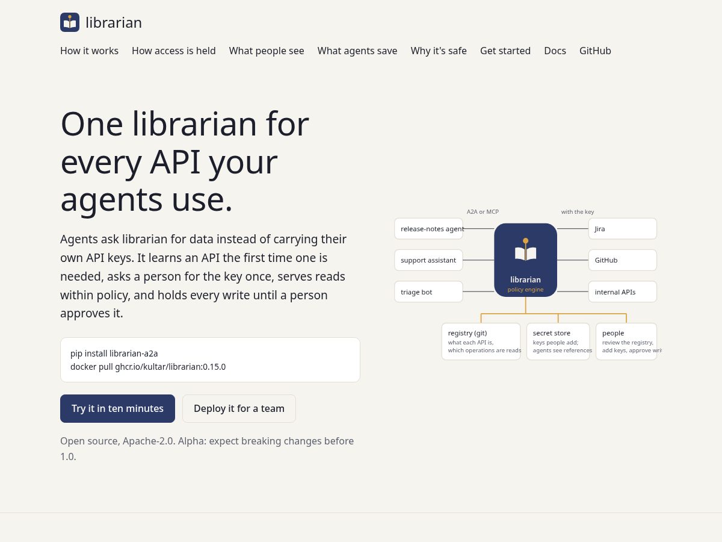
Task: Click the librarian book logo icon in header
Action: 70,22
